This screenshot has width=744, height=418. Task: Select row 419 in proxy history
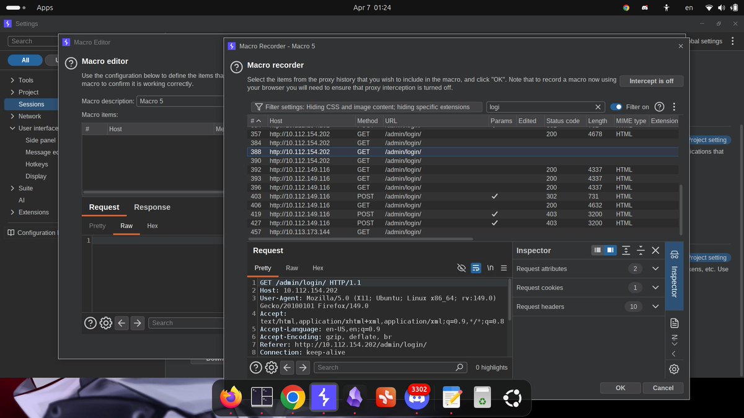[463, 214]
